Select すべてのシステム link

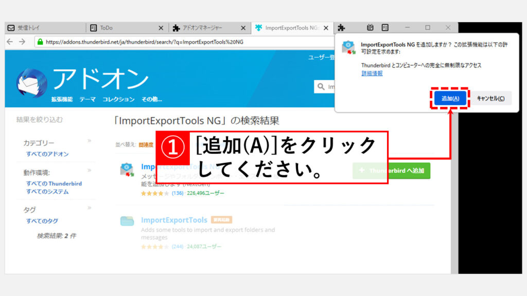point(47,192)
